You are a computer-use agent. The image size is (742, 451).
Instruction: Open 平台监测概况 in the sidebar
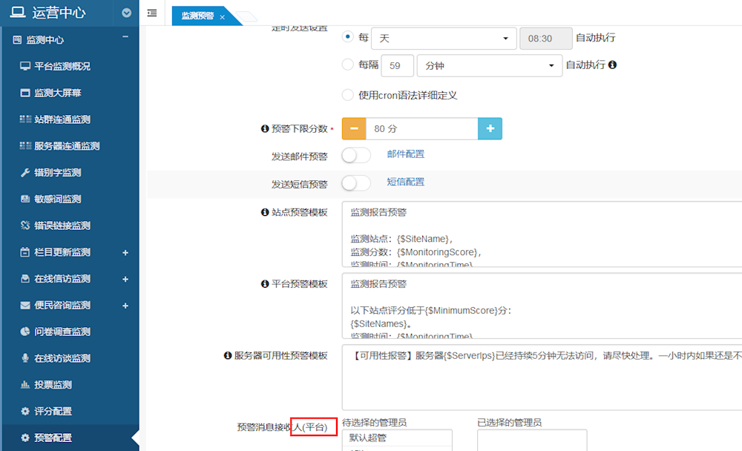pyautogui.click(x=62, y=66)
